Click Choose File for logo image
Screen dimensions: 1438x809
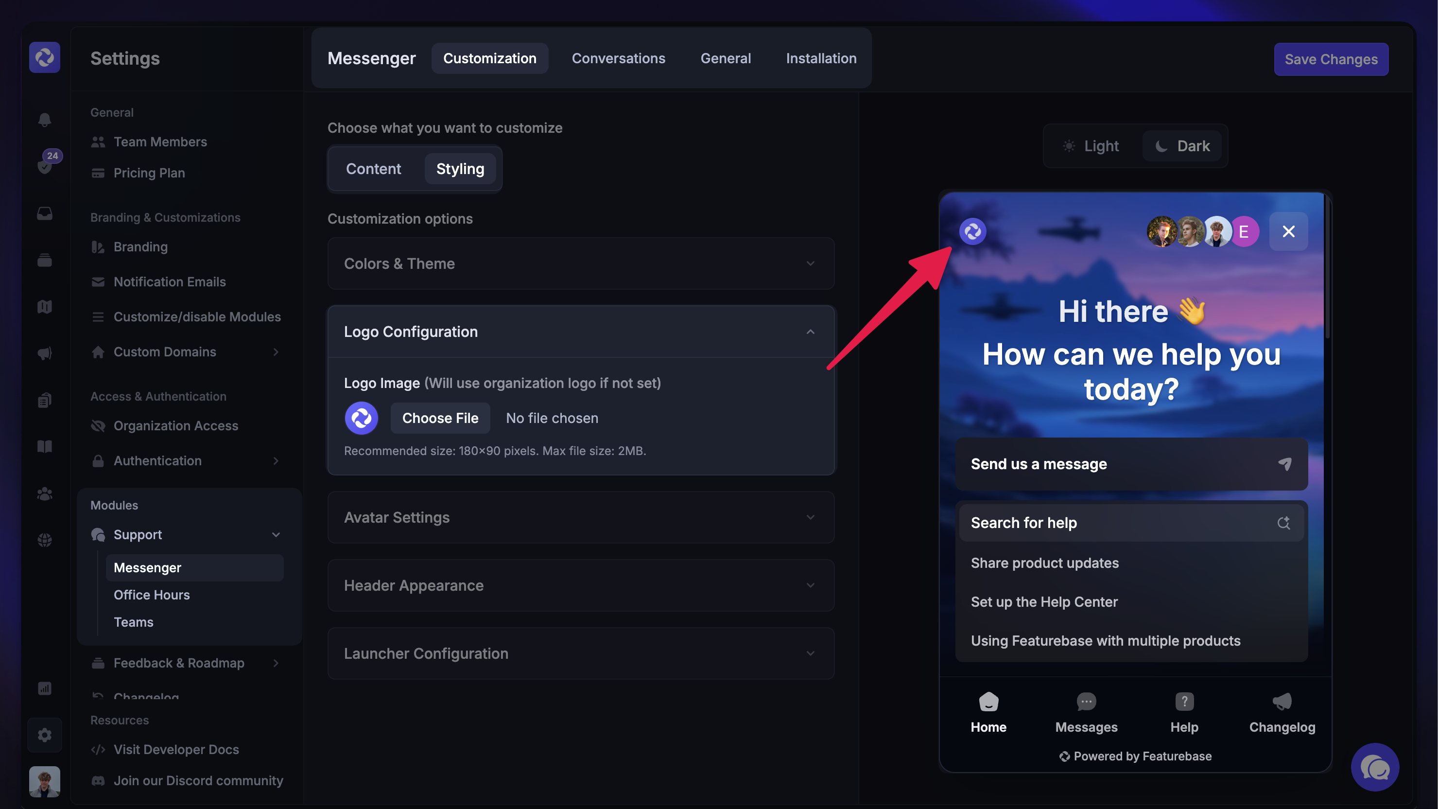440,418
